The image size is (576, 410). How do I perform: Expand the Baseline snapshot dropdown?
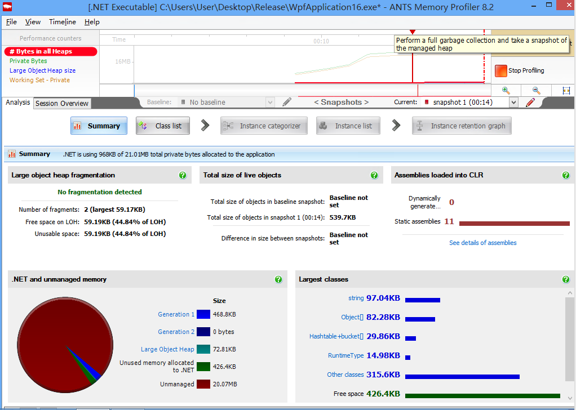(x=270, y=102)
